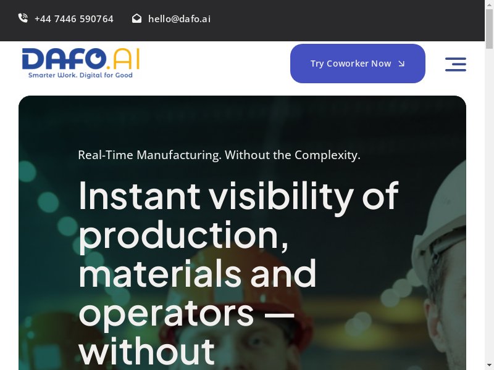Click the scrollbar down arrow
494x370 pixels.
point(489,365)
